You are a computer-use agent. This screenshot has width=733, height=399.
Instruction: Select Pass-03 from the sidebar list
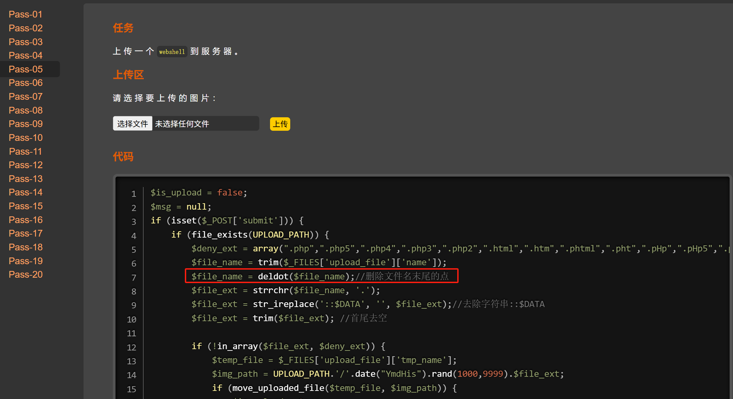26,42
